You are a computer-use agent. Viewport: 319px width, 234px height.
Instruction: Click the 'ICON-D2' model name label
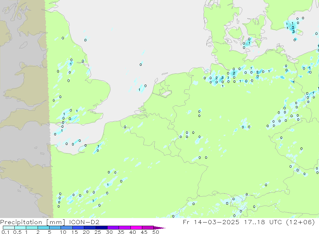(x=84, y=222)
